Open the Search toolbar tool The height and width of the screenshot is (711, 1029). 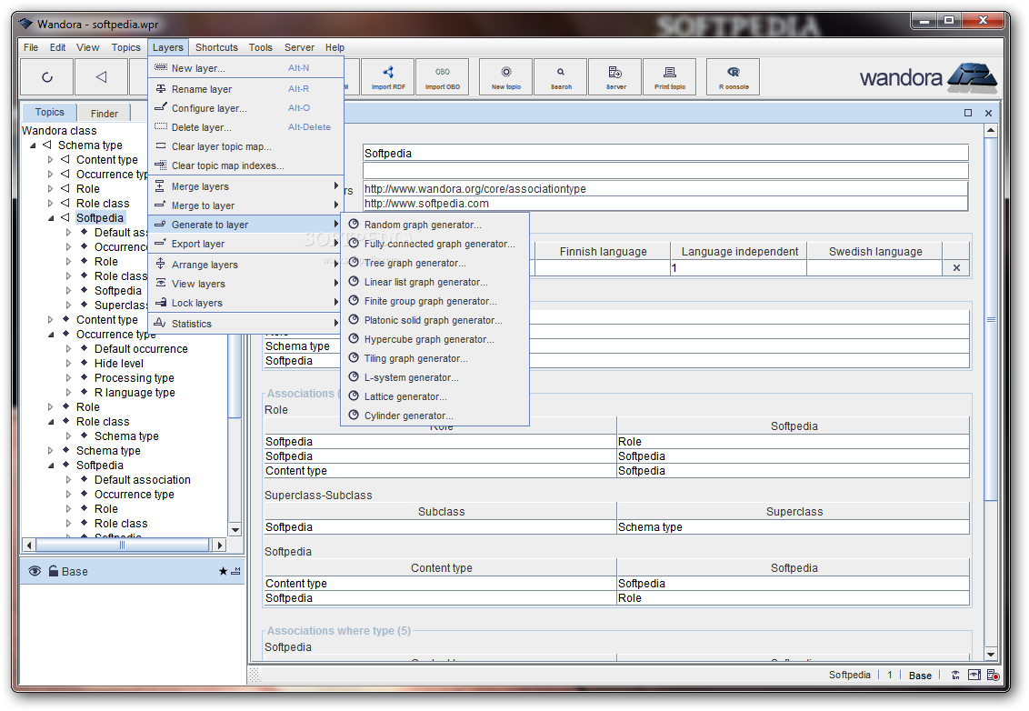point(561,76)
